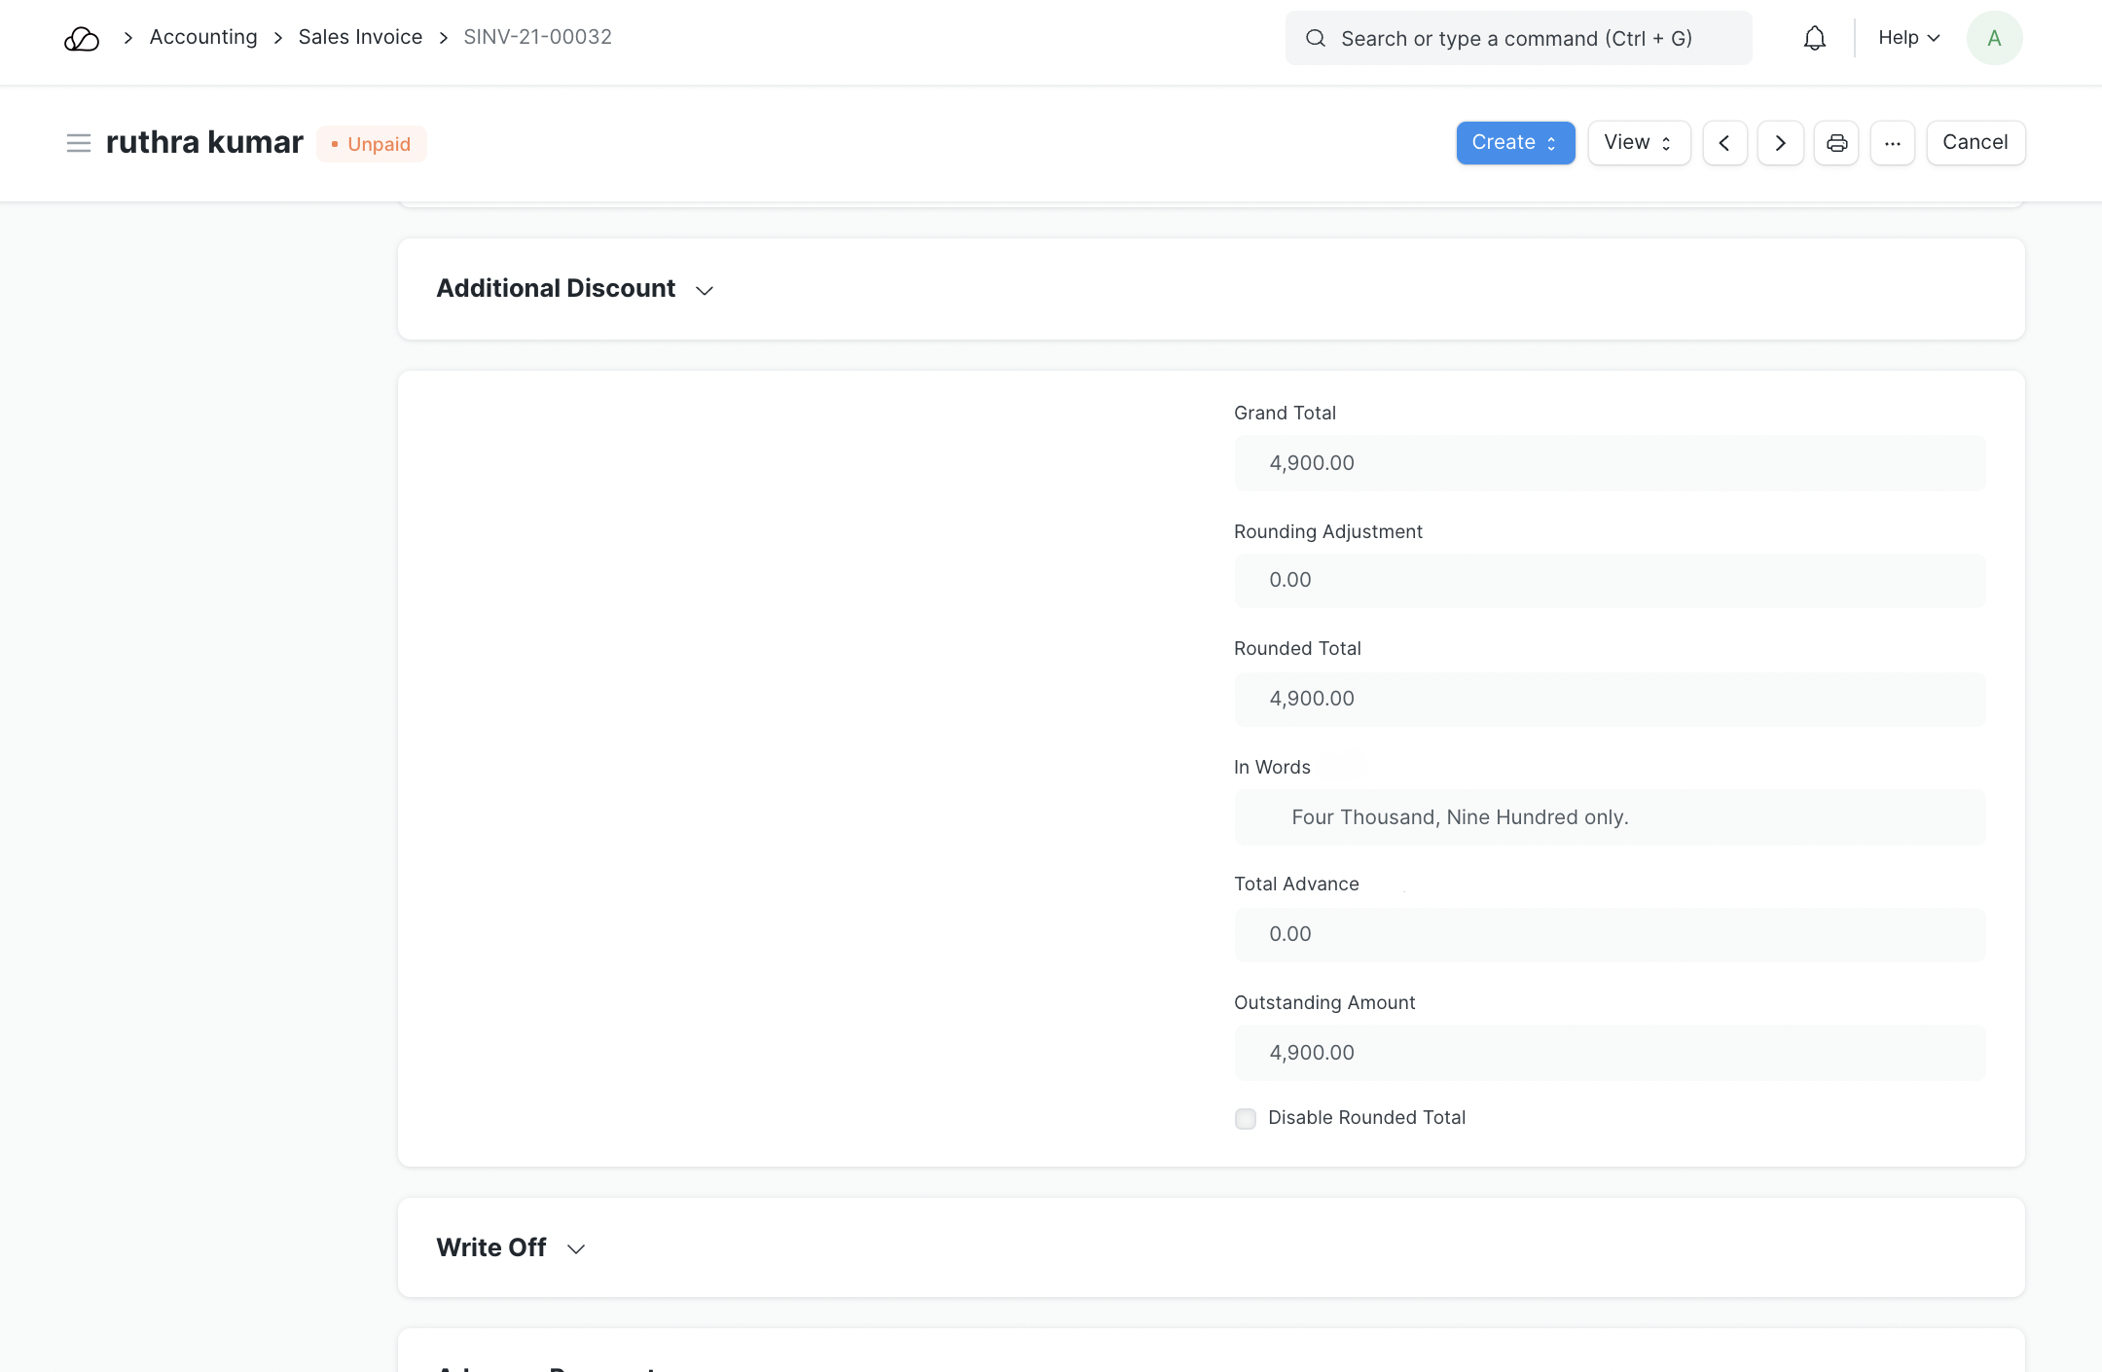Go to previous invoice arrow
The image size is (2102, 1372).
tap(1724, 143)
